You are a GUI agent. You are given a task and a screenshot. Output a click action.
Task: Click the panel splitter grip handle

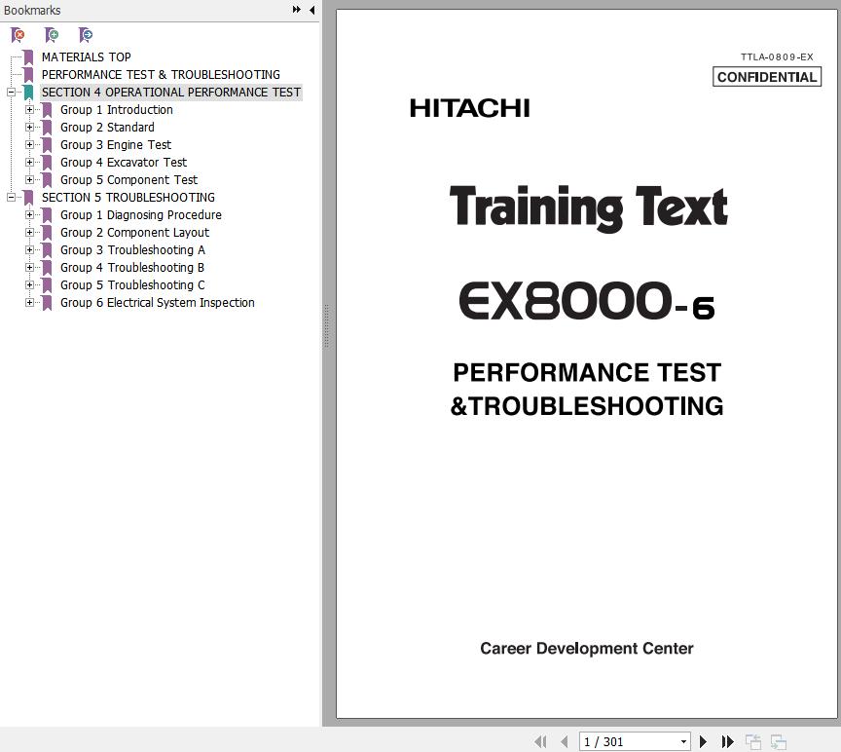tap(326, 325)
